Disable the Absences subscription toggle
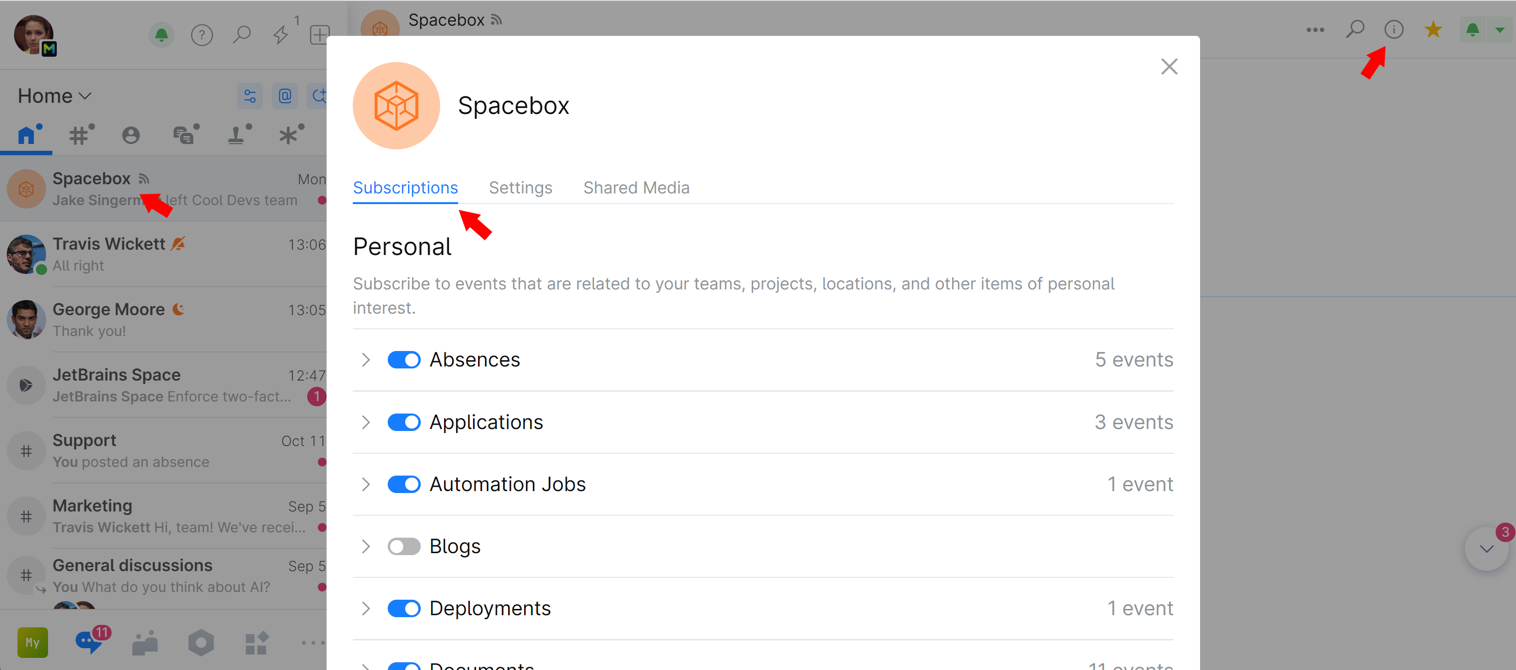The height and width of the screenshot is (670, 1516). tap(404, 360)
